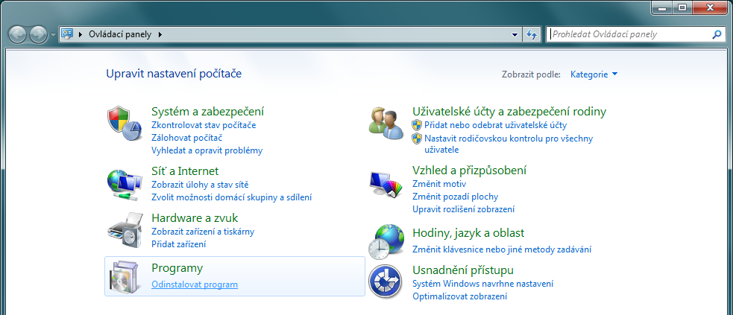Click the shield icon beside Přidat nebo odebrat uživatelské účty
The width and height of the screenshot is (733, 315).
[x=417, y=125]
